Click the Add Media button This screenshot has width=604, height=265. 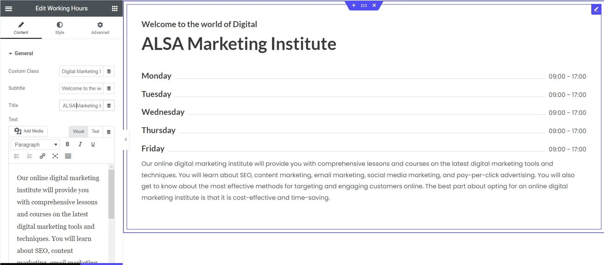(x=28, y=131)
